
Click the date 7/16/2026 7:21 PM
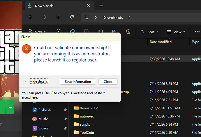pos(164,100)
